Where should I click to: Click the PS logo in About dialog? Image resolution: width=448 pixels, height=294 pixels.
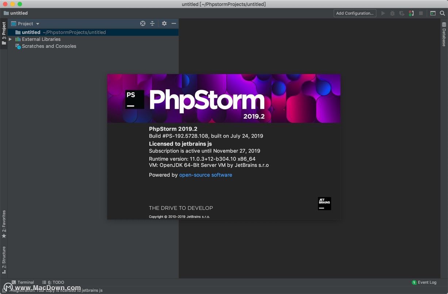[134, 99]
